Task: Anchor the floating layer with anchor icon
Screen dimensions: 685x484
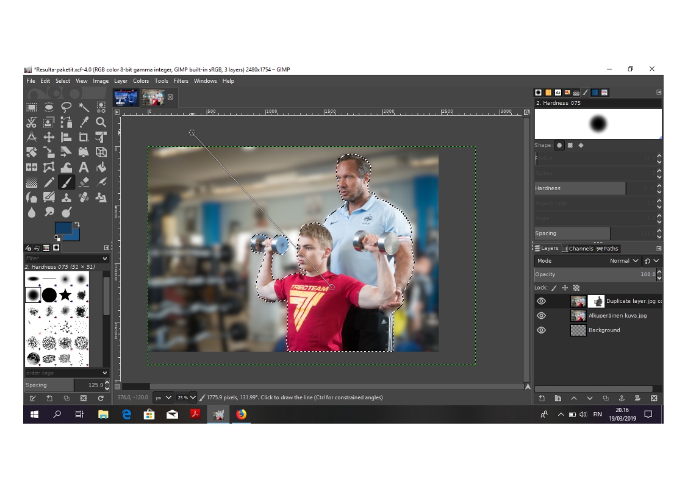Action: pos(622,398)
